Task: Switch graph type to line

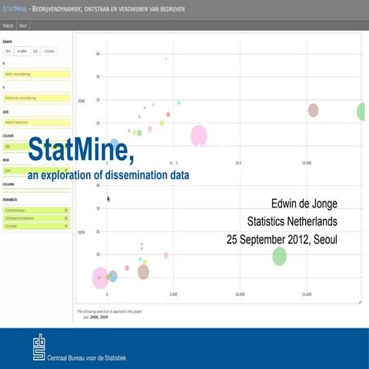Action: [8, 51]
